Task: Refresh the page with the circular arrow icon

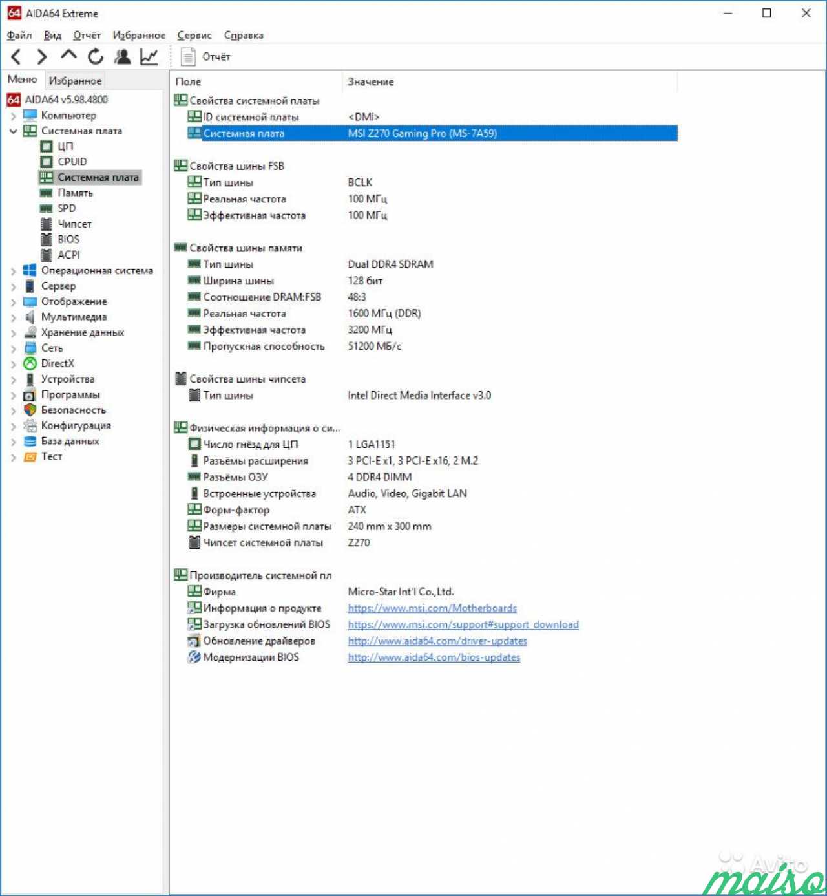Action: coord(96,57)
